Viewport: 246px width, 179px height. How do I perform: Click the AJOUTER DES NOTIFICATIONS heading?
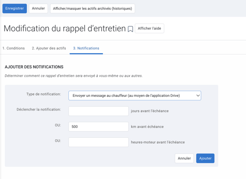coord(34,67)
